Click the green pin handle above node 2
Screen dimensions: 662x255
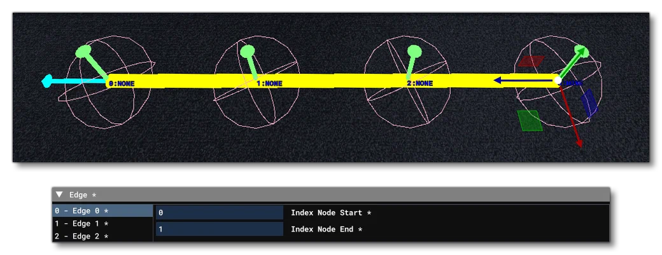pyautogui.click(x=414, y=52)
